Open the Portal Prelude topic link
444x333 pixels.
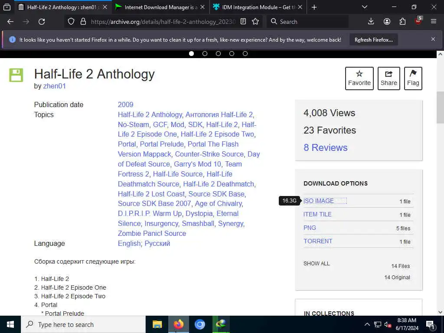(162, 144)
